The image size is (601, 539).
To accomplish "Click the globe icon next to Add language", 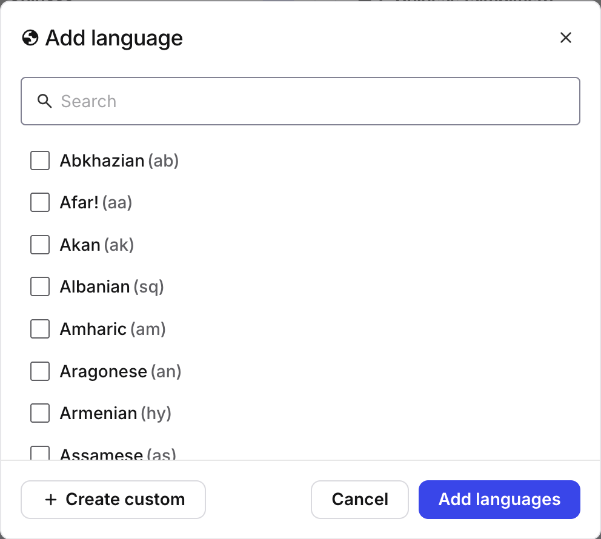I will [30, 38].
